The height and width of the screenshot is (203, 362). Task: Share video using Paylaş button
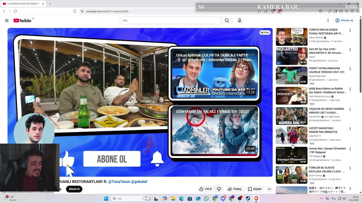(234, 189)
